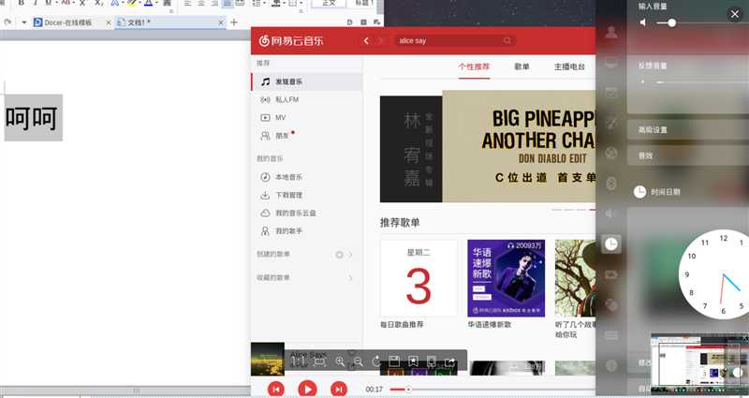Mute input with the speaker icon
749x398 pixels.
pos(643,22)
